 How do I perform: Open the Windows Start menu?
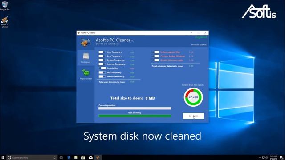(3, 157)
